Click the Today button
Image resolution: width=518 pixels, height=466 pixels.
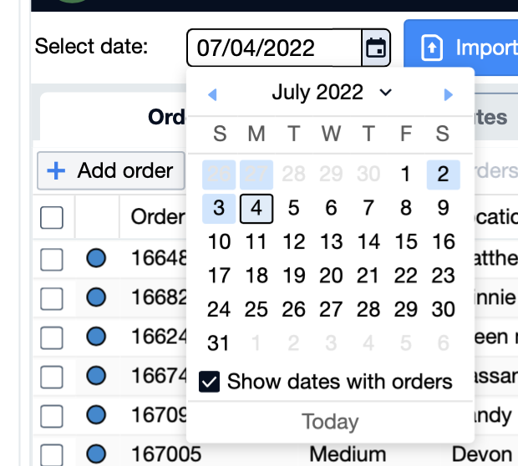[330, 422]
